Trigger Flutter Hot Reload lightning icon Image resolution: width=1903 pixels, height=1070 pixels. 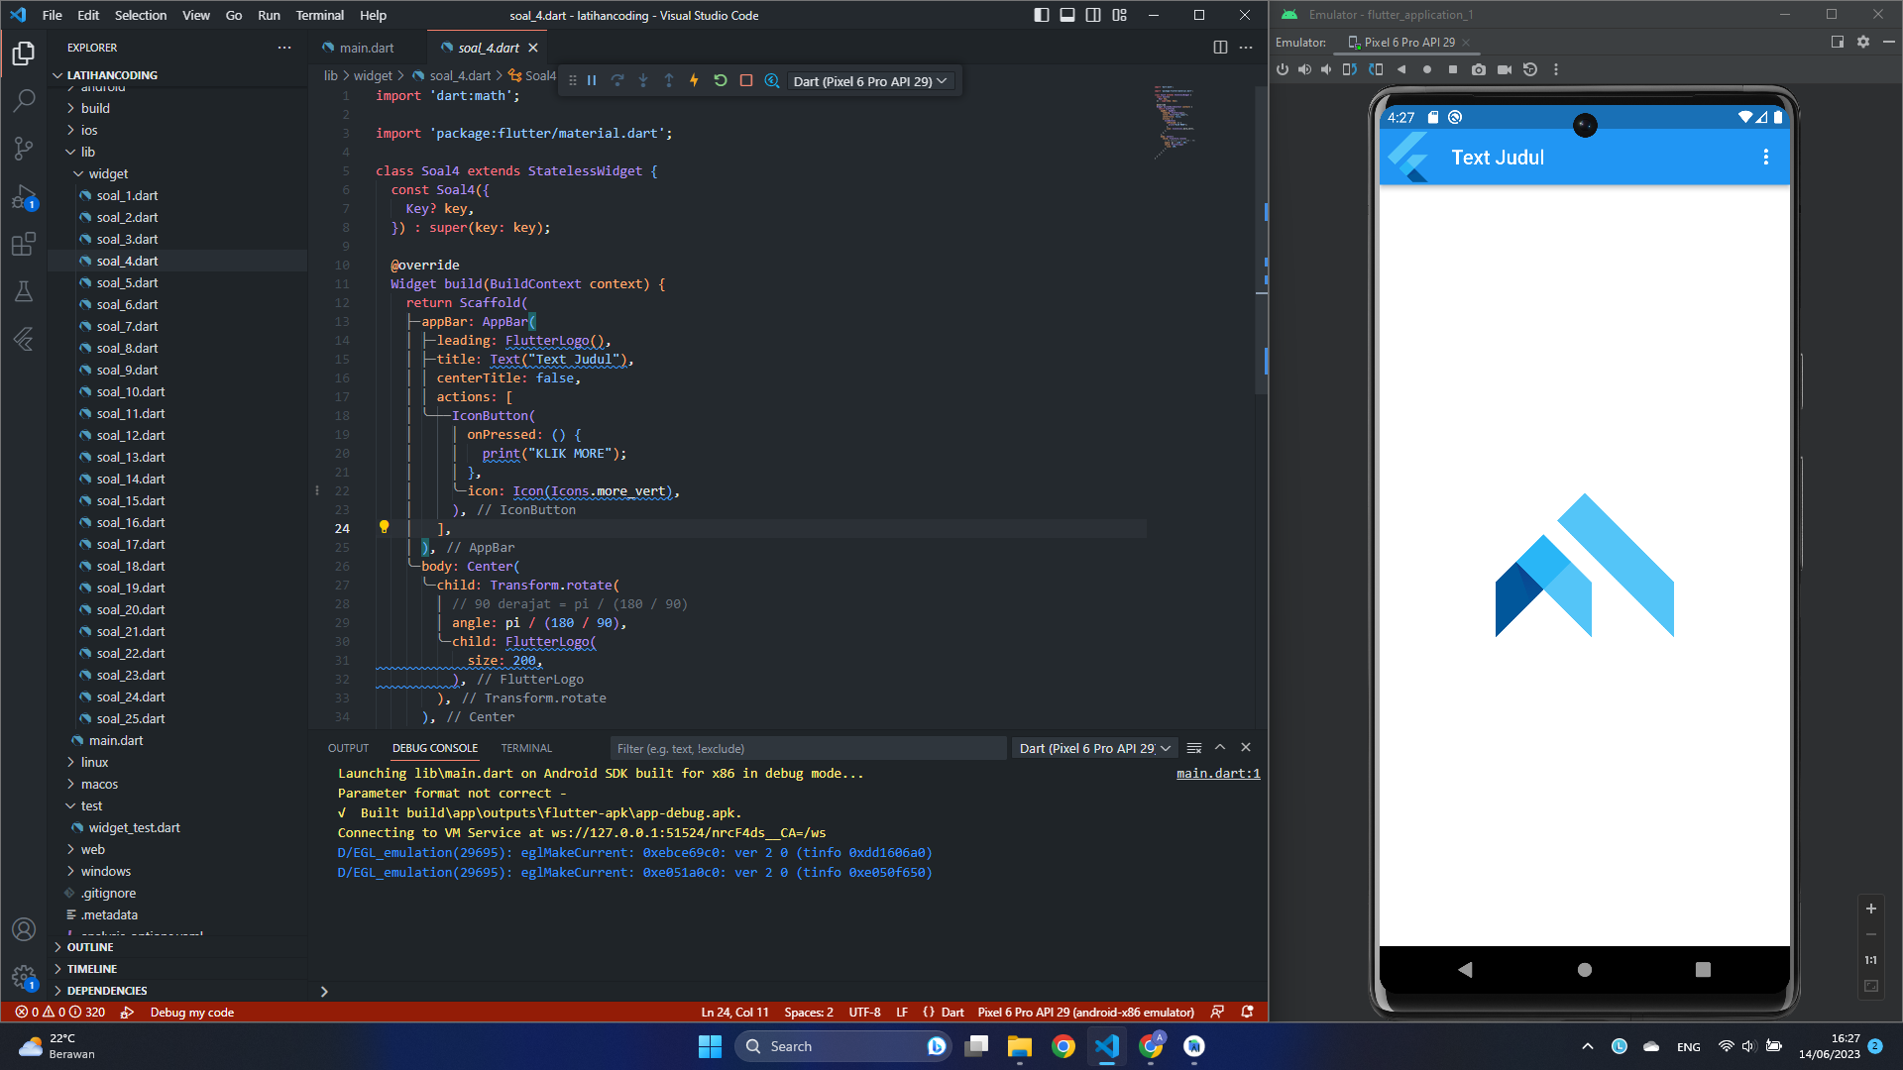pos(694,81)
